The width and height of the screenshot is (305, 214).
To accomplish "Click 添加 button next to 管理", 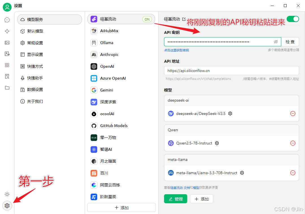I will coord(202,199).
